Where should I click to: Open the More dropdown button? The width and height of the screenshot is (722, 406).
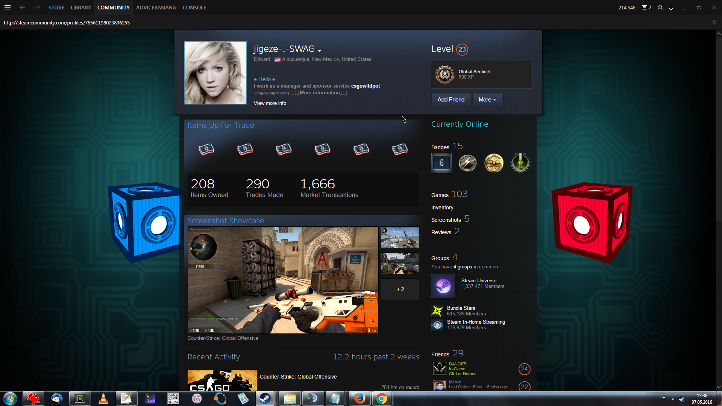pyautogui.click(x=487, y=100)
